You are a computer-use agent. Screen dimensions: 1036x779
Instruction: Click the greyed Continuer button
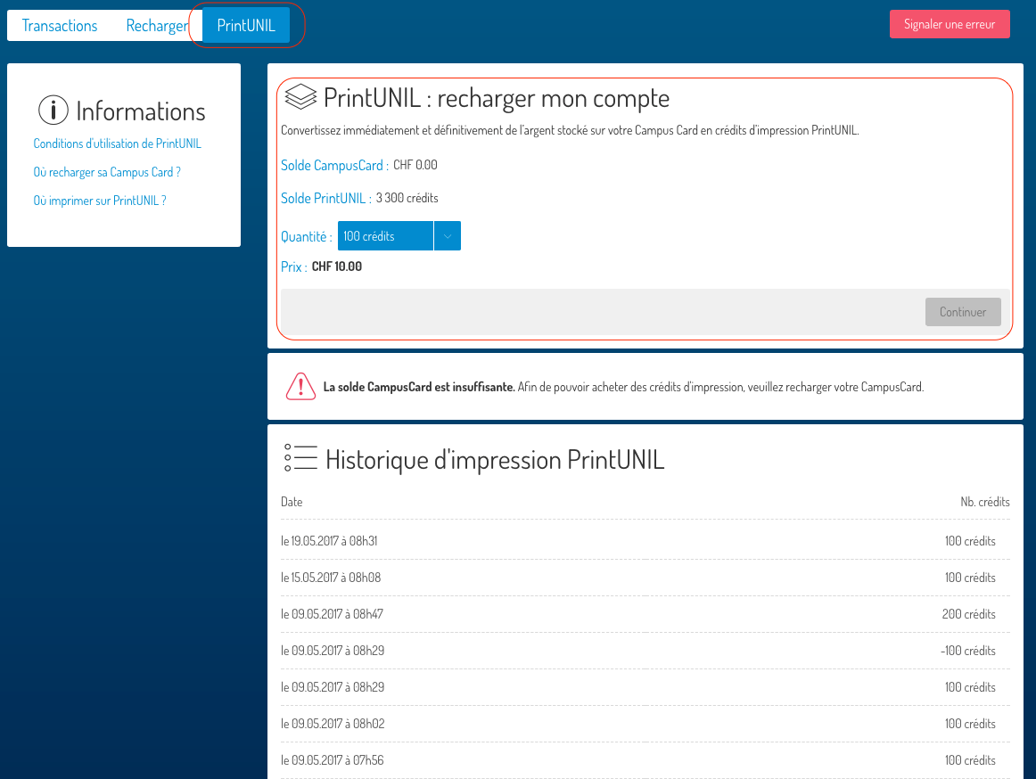pos(963,312)
